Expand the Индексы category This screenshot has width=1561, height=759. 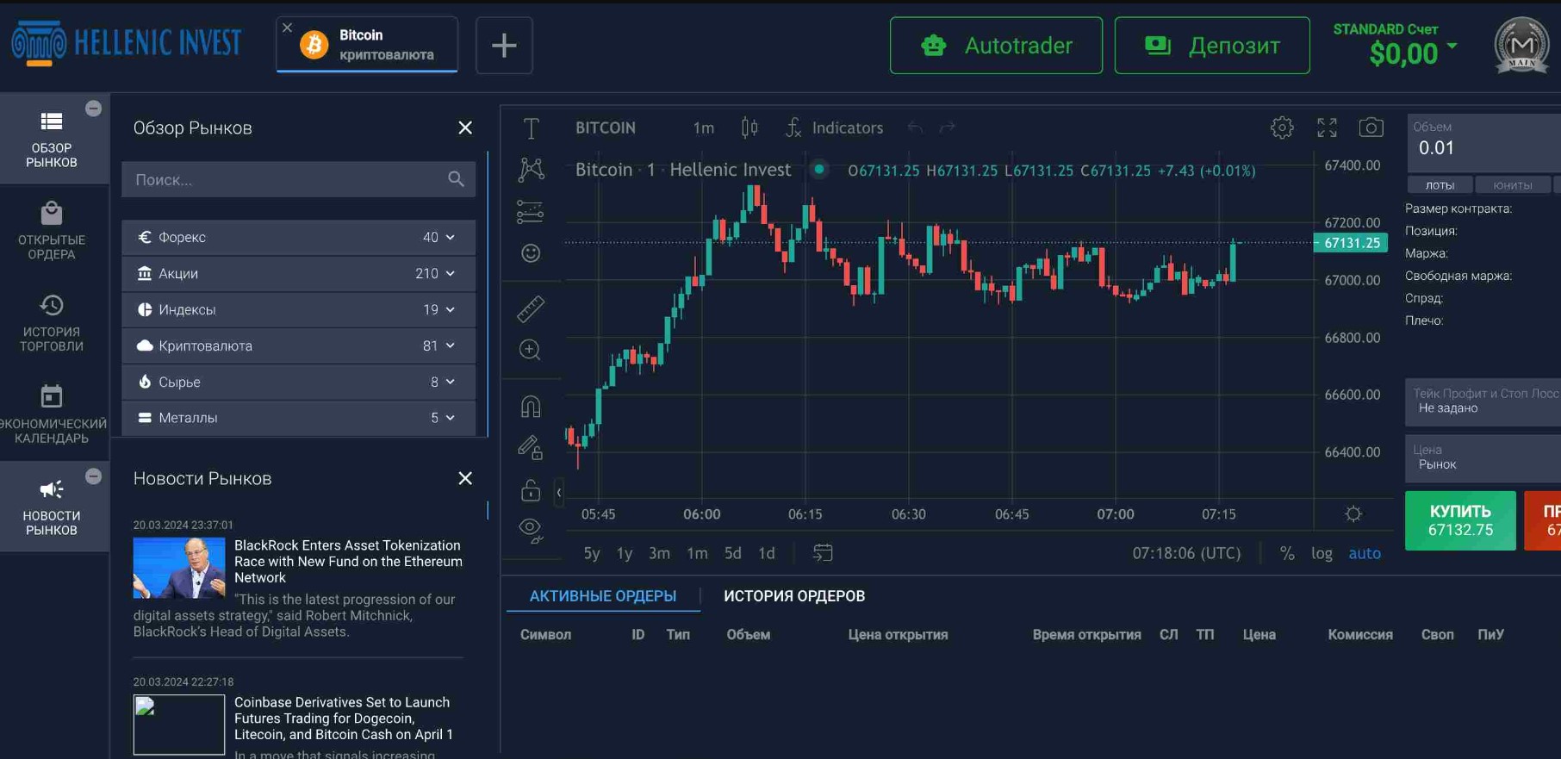(x=298, y=309)
